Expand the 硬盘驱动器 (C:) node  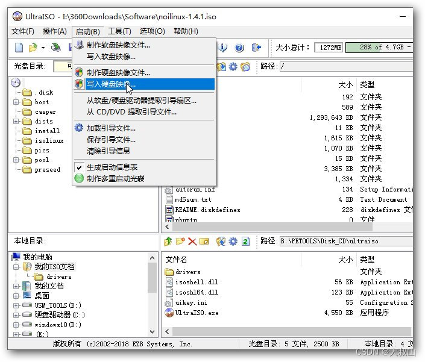16,315
